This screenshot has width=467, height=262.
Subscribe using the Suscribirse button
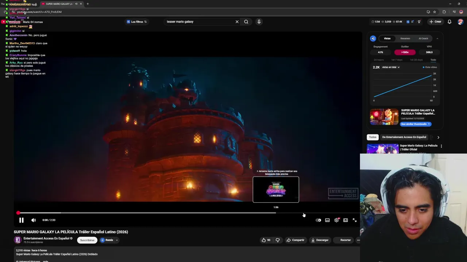pos(87,240)
